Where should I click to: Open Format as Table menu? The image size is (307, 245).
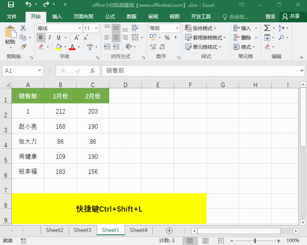coord(205,37)
